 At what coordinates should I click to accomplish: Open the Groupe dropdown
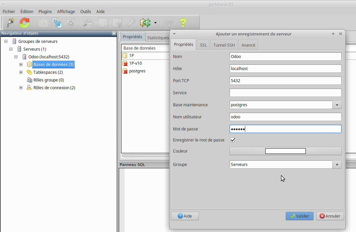coord(337,165)
